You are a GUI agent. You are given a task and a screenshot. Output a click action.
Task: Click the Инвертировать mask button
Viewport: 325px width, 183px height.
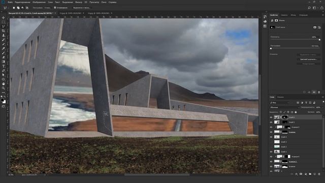[308, 64]
